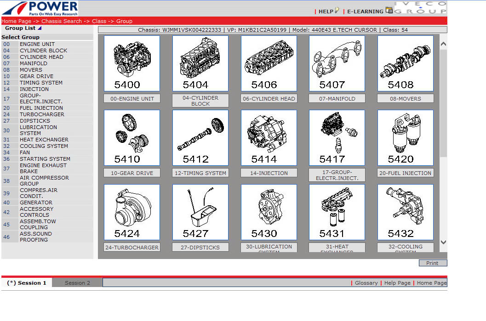
Task: Return to Class in breadcrumb
Action: (99, 21)
